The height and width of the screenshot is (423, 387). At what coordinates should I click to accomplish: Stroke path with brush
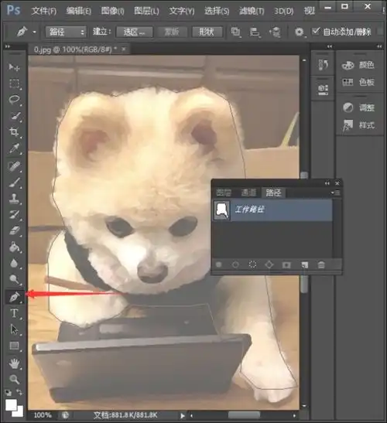tap(235, 264)
